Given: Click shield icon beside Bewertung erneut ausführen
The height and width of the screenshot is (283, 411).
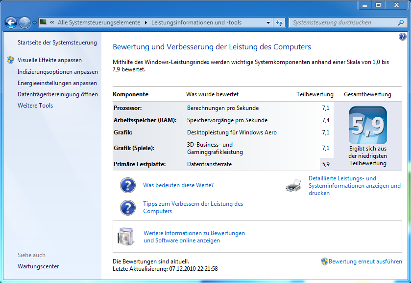Looking at the screenshot, I should point(324,261).
